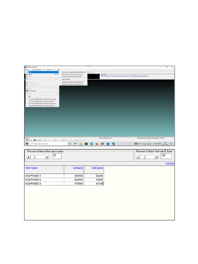Click demand cell 625000
The image size is (198, 264).
[74, 180]
